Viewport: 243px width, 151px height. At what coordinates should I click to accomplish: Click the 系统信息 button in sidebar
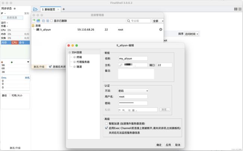pos(12,18)
